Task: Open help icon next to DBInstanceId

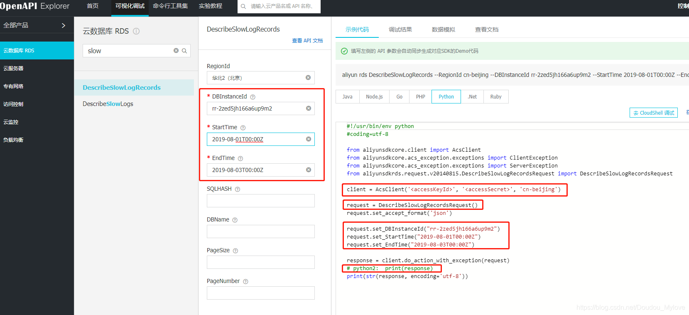Action: [x=253, y=97]
